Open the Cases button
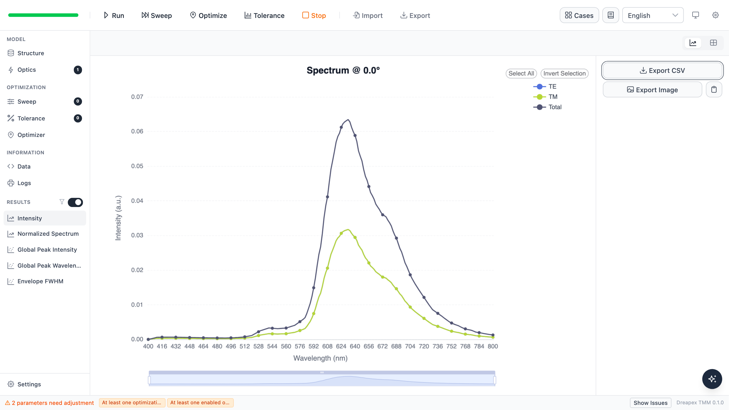This screenshot has width=729, height=410. pos(579,15)
